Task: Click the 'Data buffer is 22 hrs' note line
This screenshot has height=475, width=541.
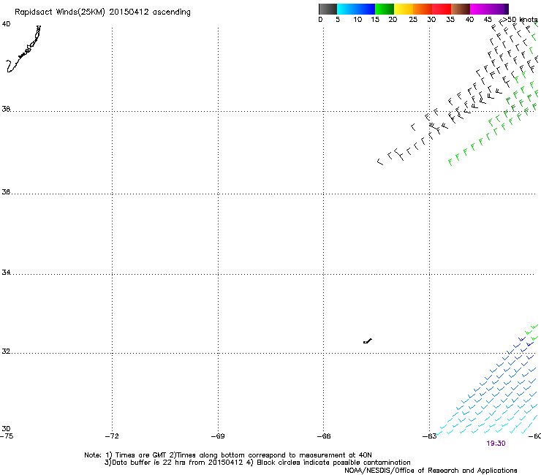Action: click(x=257, y=463)
